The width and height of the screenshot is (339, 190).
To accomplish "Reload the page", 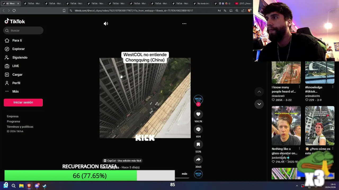I will pos(14,11).
